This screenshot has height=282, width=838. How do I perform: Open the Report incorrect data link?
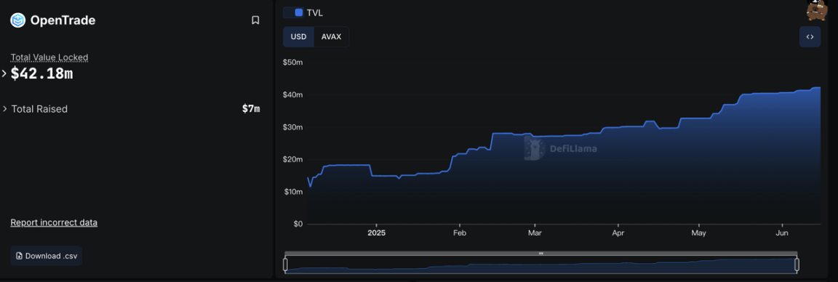tap(54, 222)
